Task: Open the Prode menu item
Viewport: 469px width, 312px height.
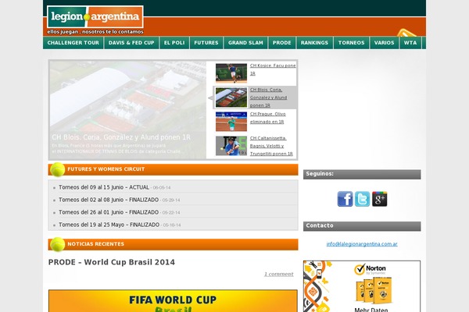Action: [281, 43]
